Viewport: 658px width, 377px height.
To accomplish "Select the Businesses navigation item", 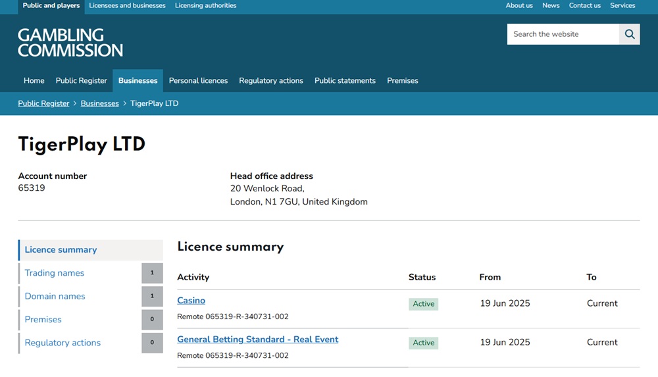I will coord(138,81).
